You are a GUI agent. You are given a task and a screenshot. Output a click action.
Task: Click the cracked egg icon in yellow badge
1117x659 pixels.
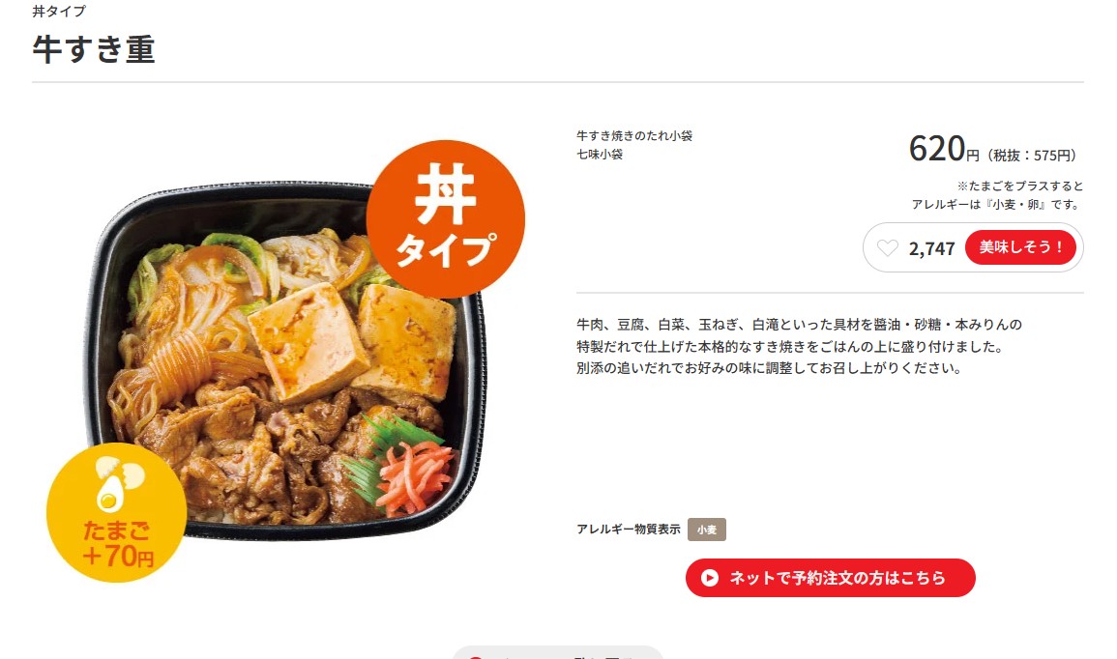pyautogui.click(x=118, y=483)
